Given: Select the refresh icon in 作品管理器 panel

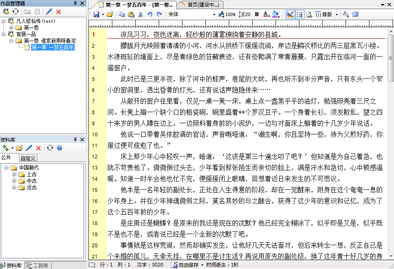Looking at the screenshot, I should 16,11.
